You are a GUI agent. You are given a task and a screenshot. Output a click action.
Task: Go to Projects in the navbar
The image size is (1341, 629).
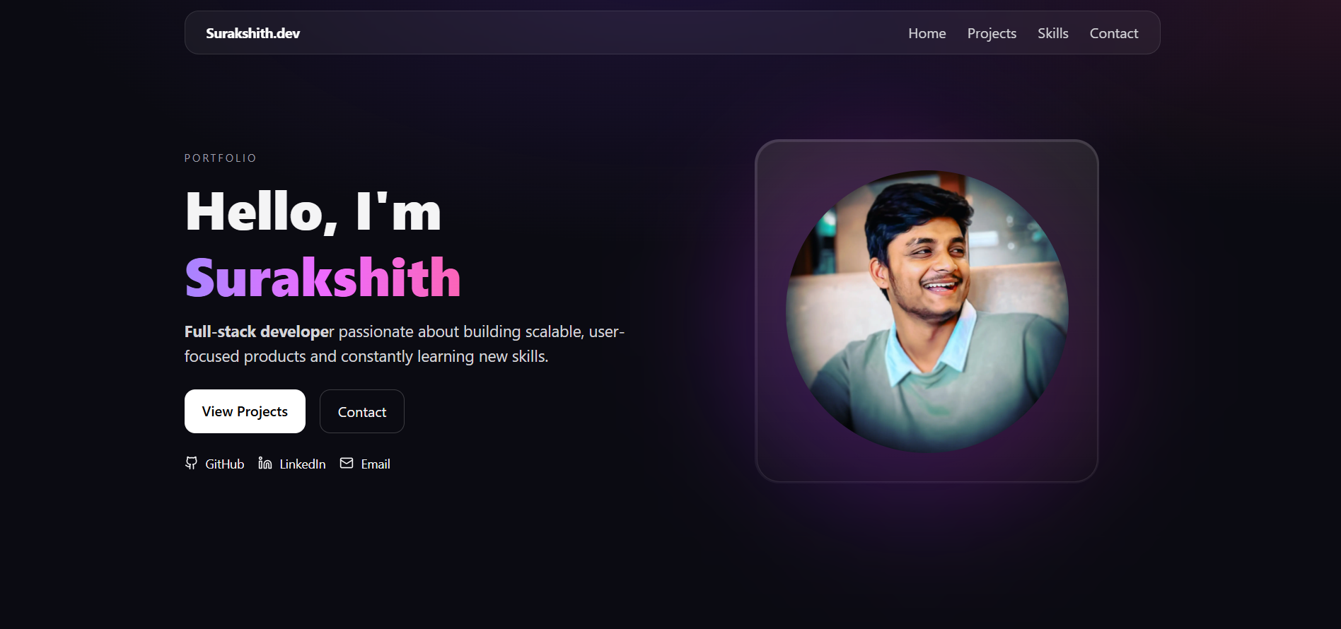[992, 33]
